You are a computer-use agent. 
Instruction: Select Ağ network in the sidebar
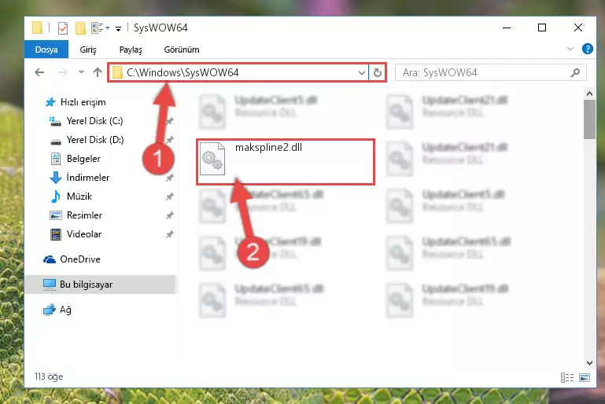pos(65,310)
